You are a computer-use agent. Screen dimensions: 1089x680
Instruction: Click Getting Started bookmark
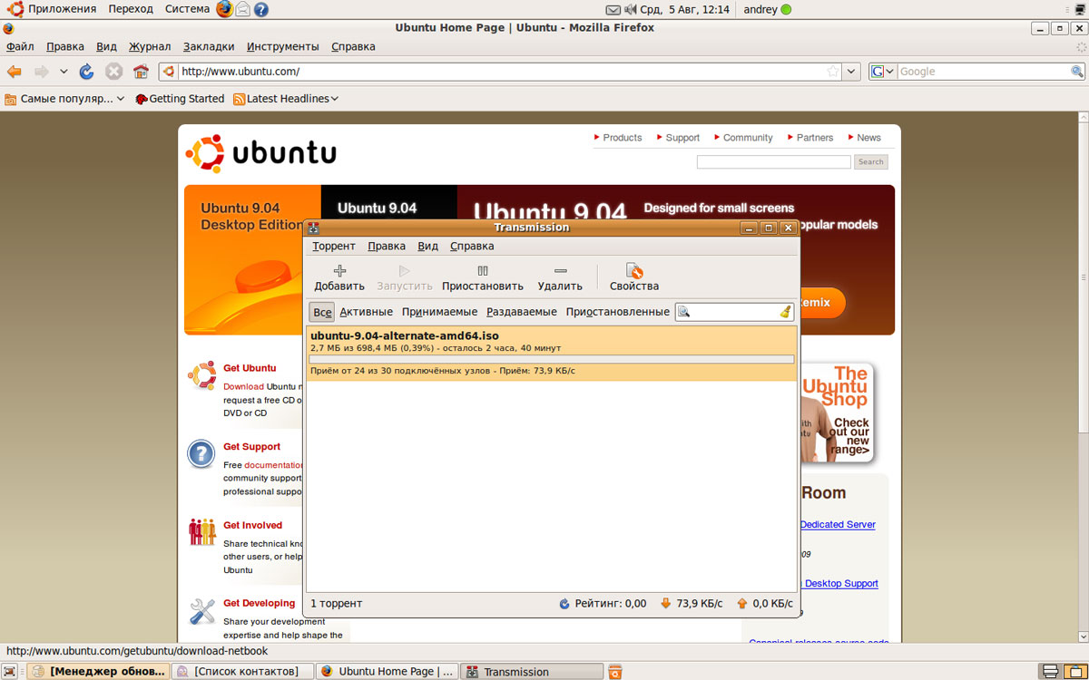pyautogui.click(x=180, y=99)
